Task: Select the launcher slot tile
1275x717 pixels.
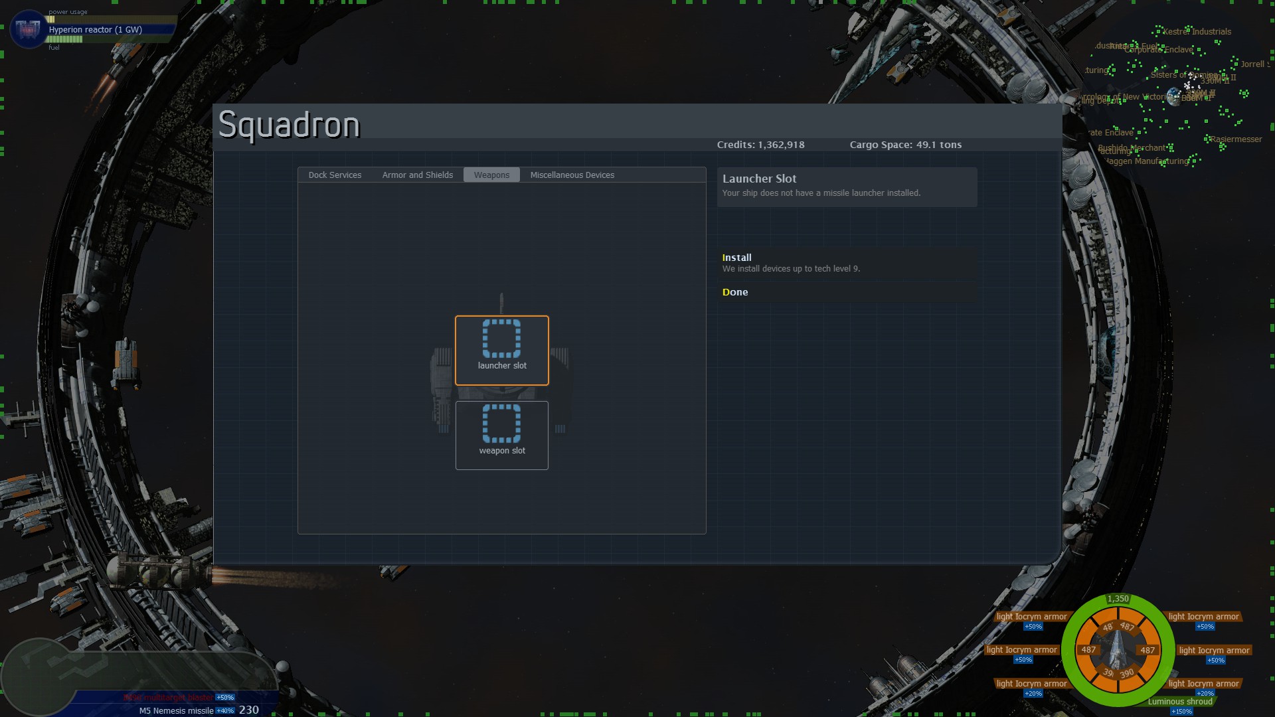Action: (502, 351)
